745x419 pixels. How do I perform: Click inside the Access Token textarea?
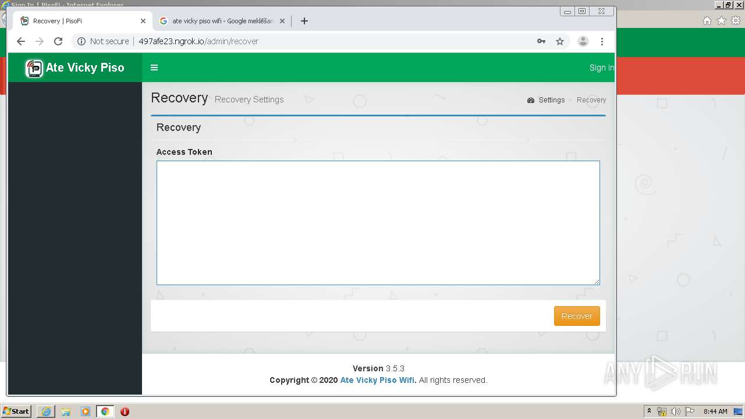(378, 223)
